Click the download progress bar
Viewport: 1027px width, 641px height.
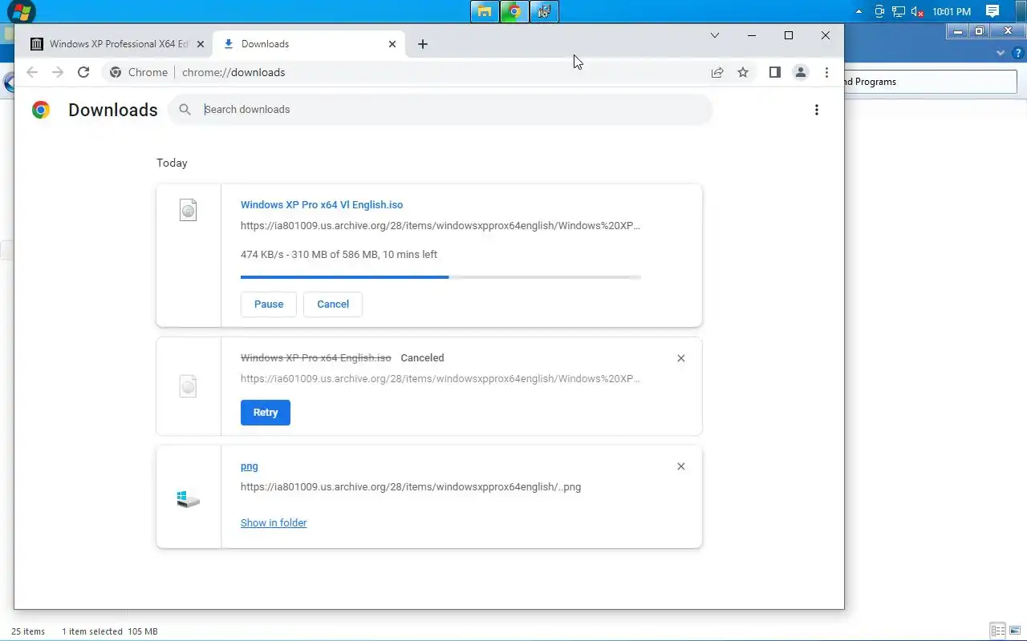(440, 277)
